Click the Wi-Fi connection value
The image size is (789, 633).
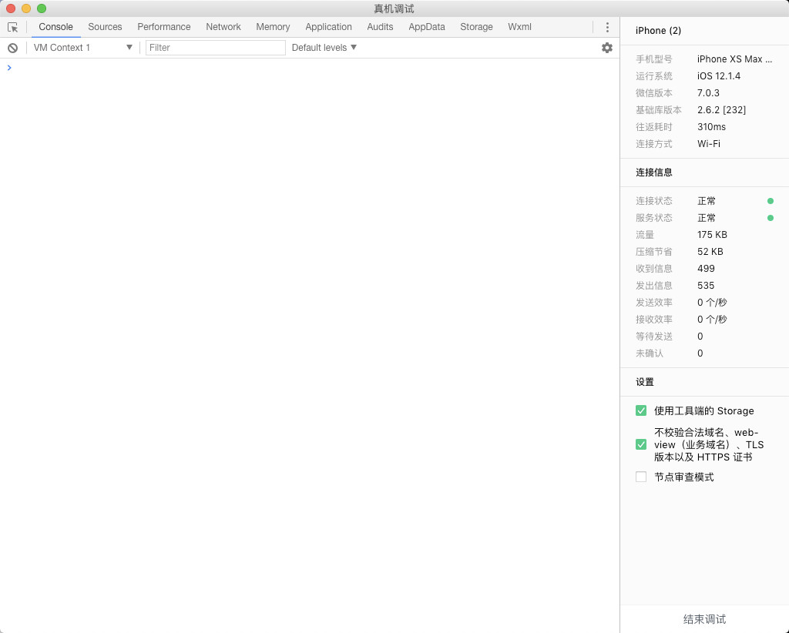[x=709, y=144]
